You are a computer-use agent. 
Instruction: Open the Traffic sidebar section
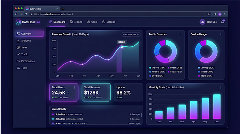[22, 54]
